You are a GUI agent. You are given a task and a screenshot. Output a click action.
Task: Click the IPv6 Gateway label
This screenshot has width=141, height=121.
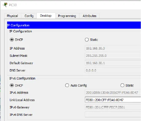[x=19, y=107]
